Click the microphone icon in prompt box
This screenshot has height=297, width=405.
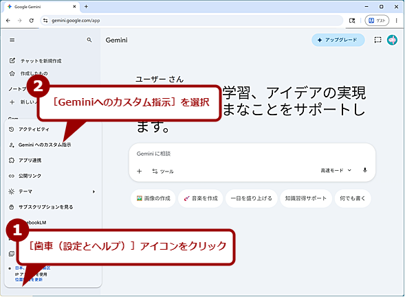click(364, 170)
